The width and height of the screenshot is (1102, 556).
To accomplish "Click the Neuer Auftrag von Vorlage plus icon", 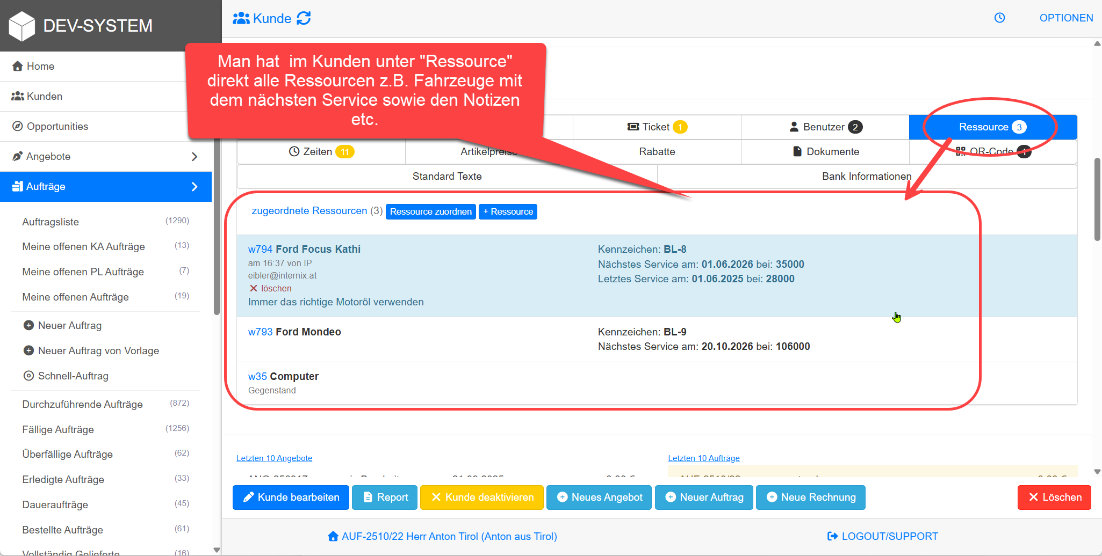I will tap(29, 351).
